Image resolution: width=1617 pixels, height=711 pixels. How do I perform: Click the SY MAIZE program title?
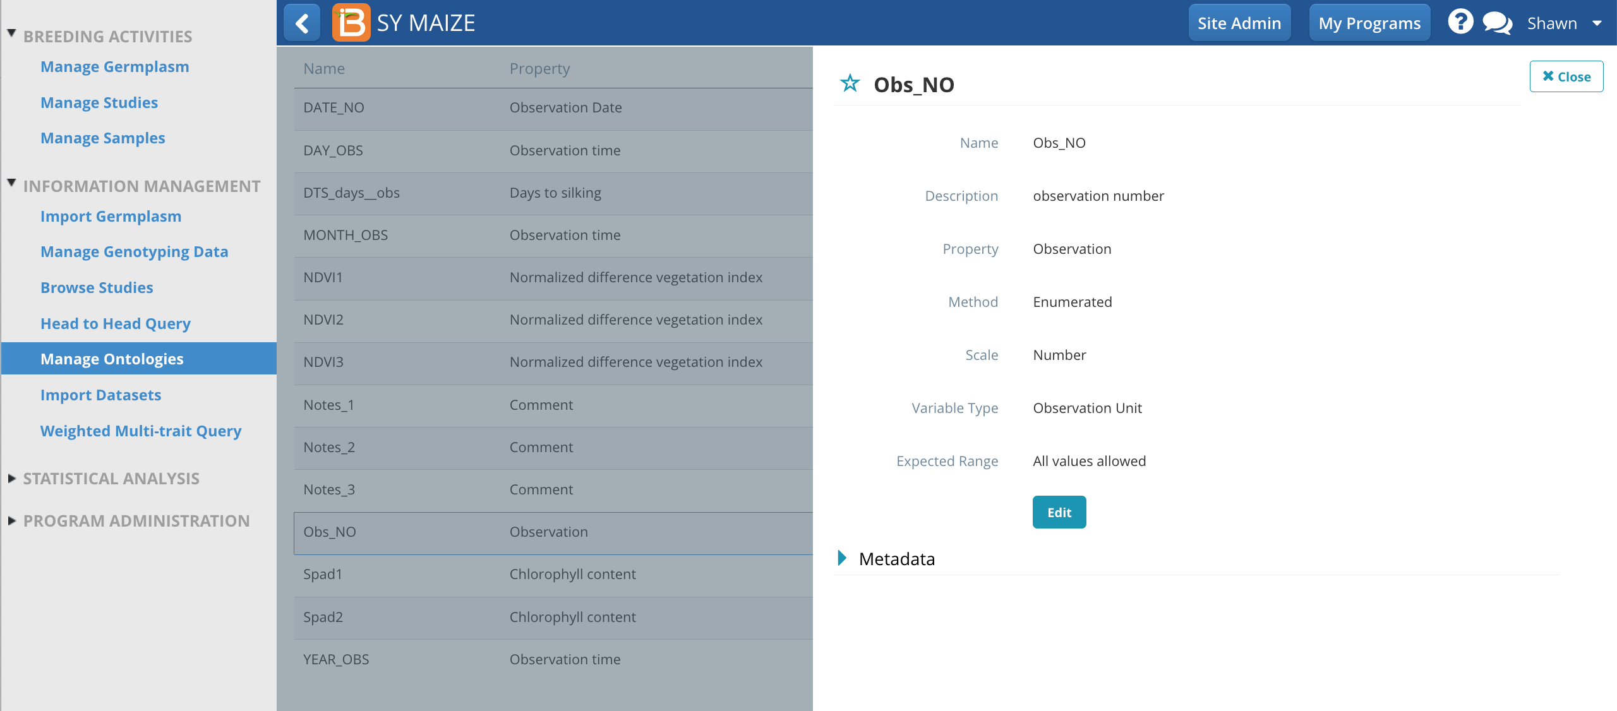(426, 23)
